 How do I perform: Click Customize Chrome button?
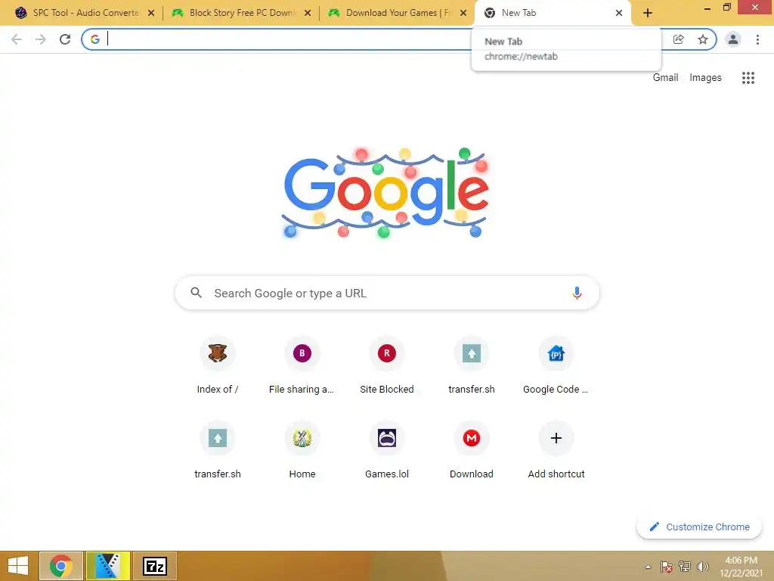click(699, 527)
